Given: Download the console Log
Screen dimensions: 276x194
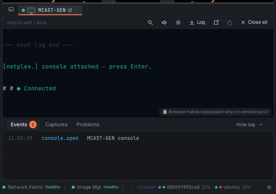Looking at the screenshot, I should click(x=197, y=23).
